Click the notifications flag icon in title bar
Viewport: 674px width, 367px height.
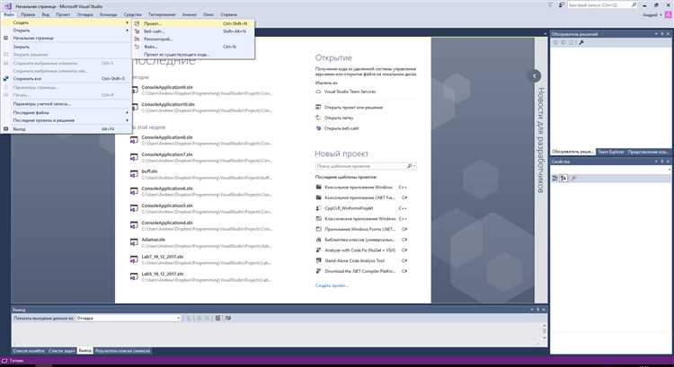click(551, 5)
